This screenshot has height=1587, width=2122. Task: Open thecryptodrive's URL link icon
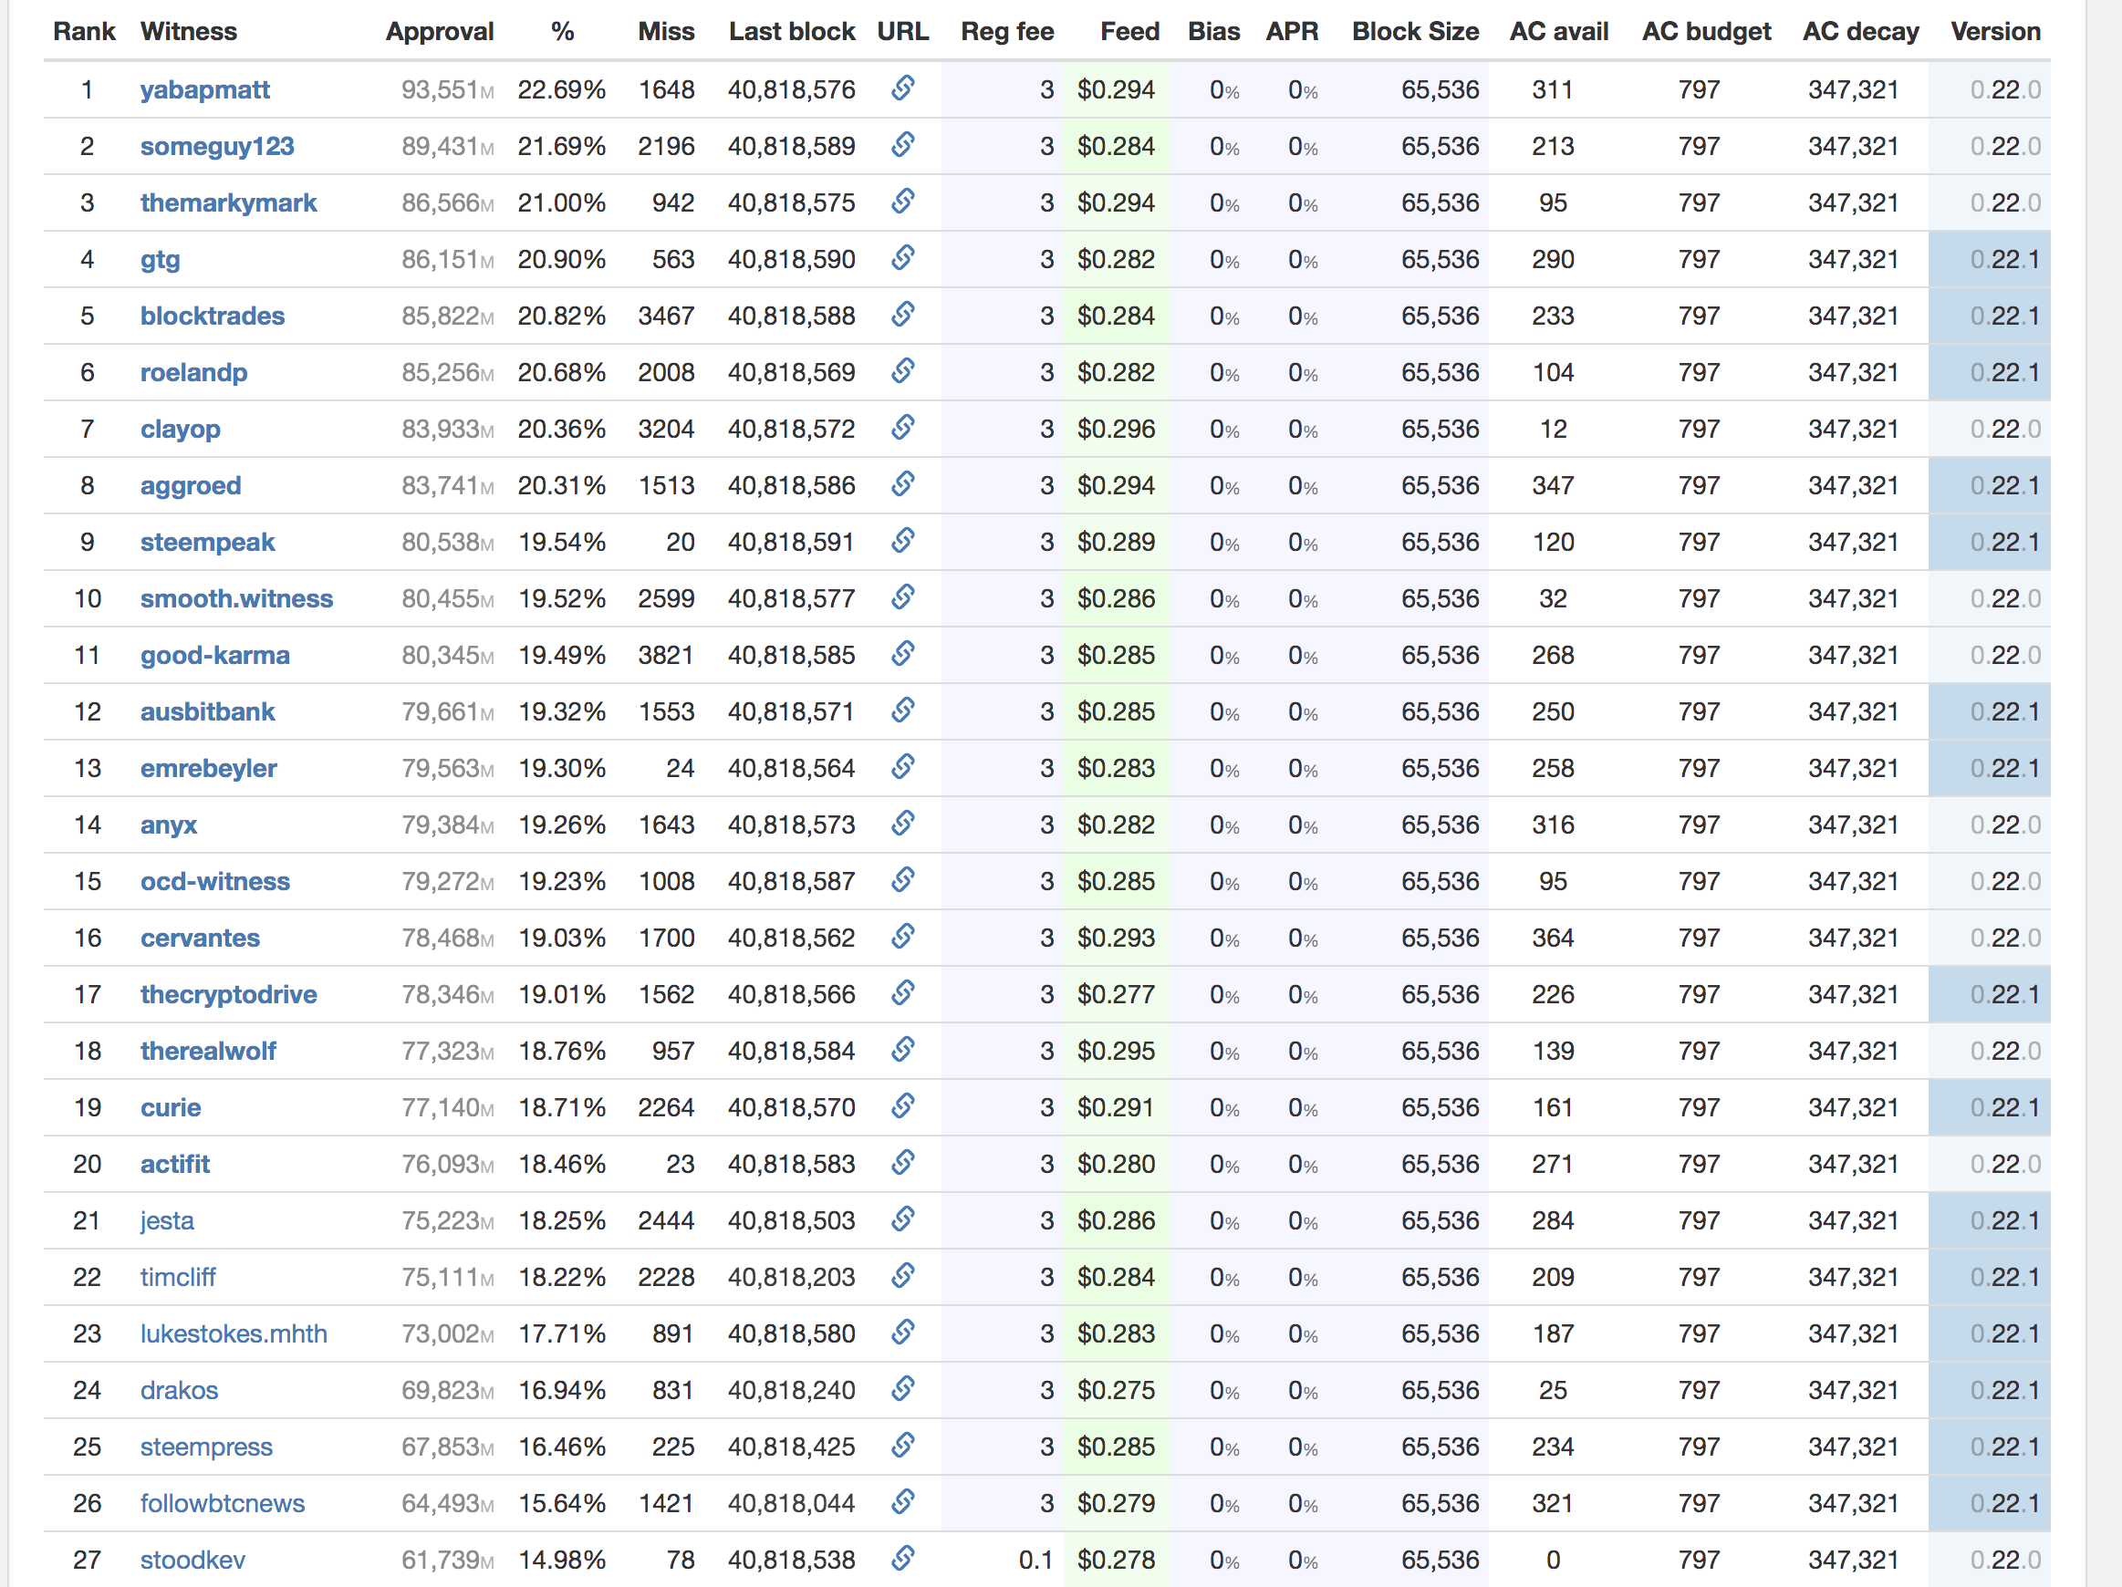click(902, 993)
